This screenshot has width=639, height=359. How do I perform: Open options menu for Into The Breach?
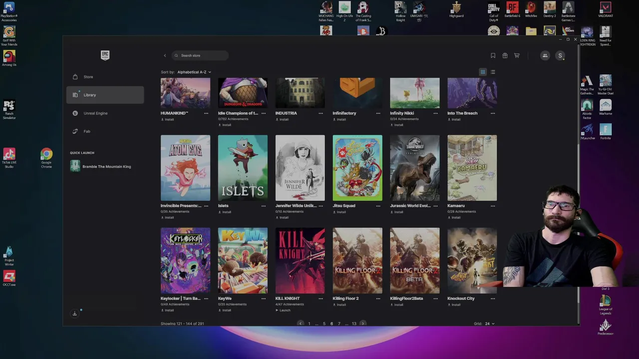click(493, 113)
